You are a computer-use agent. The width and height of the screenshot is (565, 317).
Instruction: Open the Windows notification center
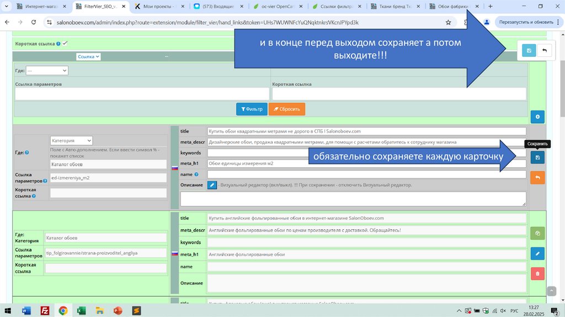(555, 311)
